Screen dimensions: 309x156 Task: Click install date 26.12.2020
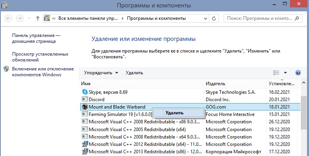279,122
